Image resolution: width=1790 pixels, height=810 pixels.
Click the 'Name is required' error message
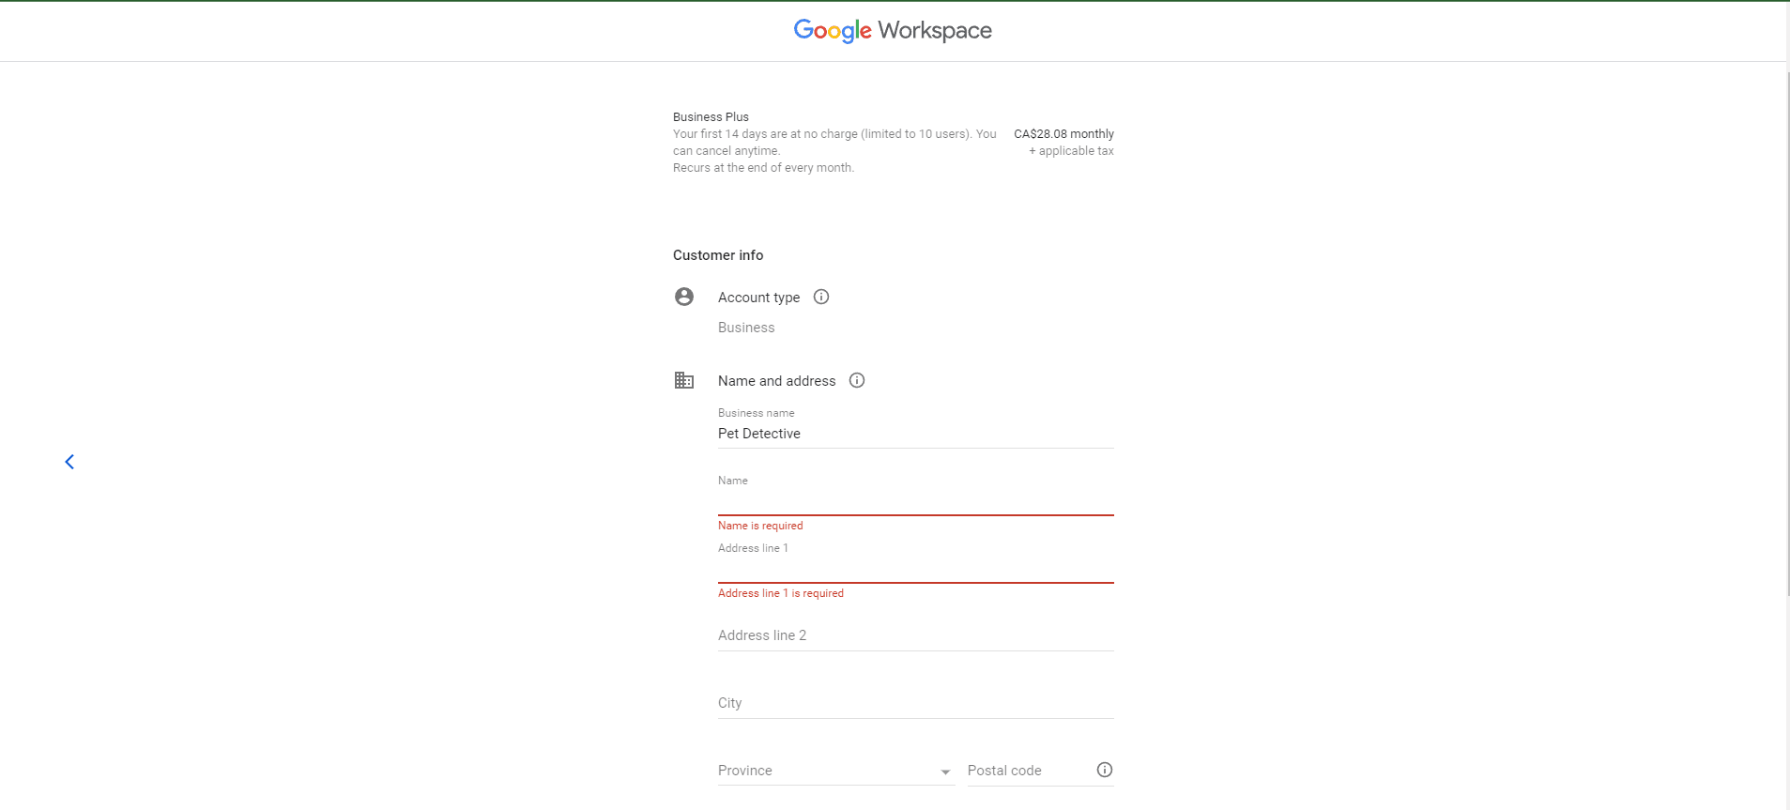[760, 526]
